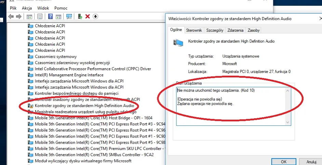This screenshot has width=322, height=165.
Task: Click the disable device down-arrow icon
Action: (95, 16)
